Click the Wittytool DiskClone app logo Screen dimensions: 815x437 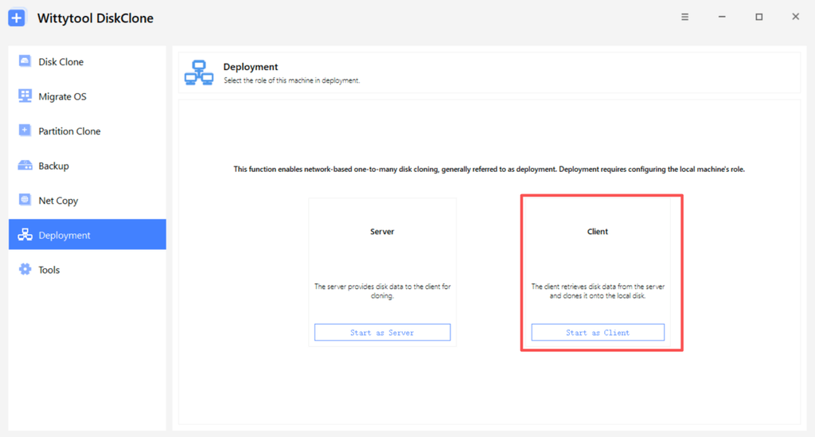pyautogui.click(x=17, y=18)
